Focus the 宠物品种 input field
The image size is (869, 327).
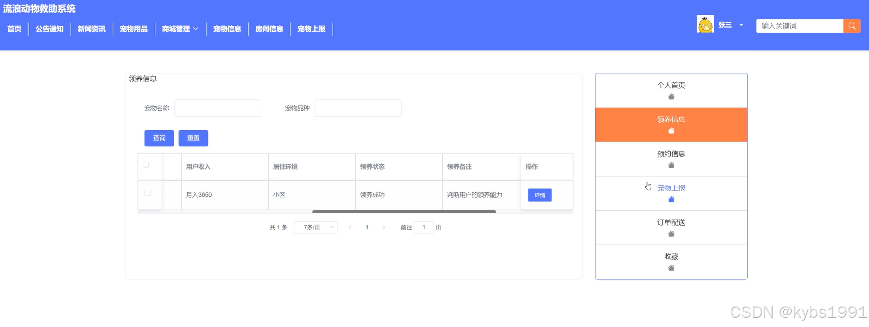[x=358, y=108]
